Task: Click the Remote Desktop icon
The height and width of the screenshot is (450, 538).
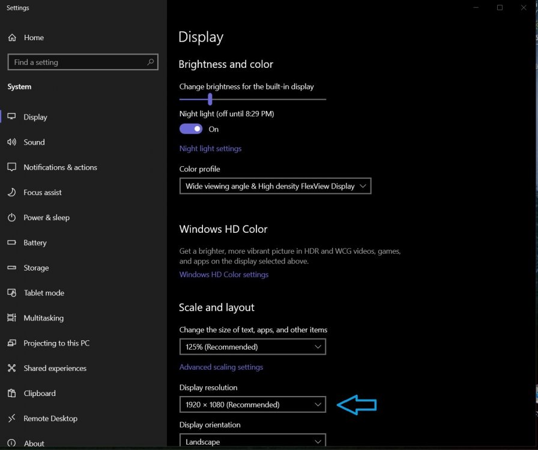Action: 11,418
